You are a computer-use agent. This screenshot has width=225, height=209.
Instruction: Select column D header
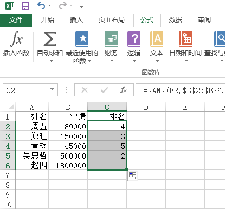[x=146, y=107]
